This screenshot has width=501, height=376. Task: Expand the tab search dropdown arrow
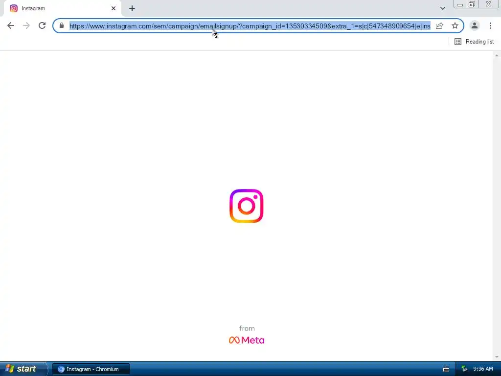coord(442,8)
